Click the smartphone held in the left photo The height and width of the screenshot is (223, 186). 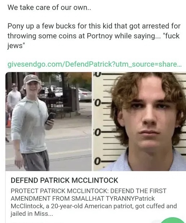tap(50, 118)
